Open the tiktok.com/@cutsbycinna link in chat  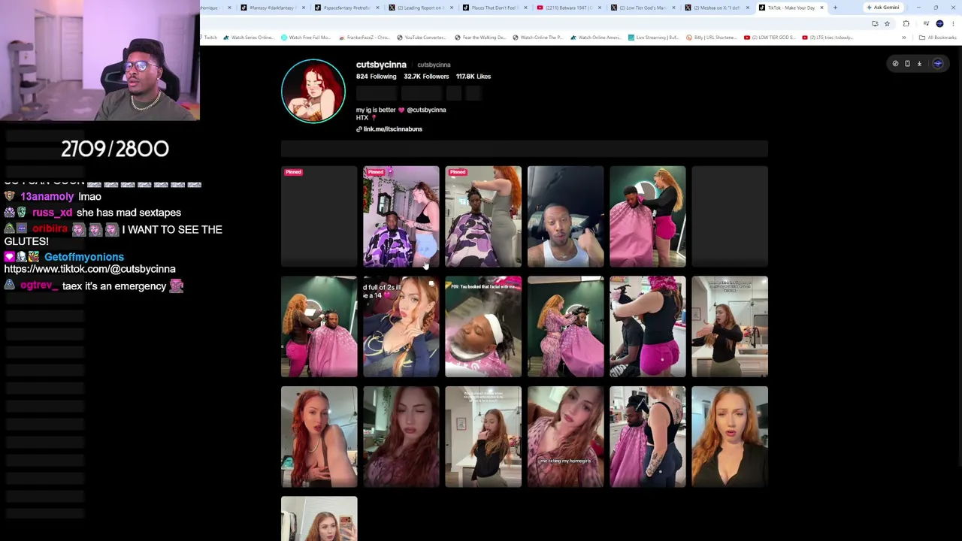tap(90, 269)
